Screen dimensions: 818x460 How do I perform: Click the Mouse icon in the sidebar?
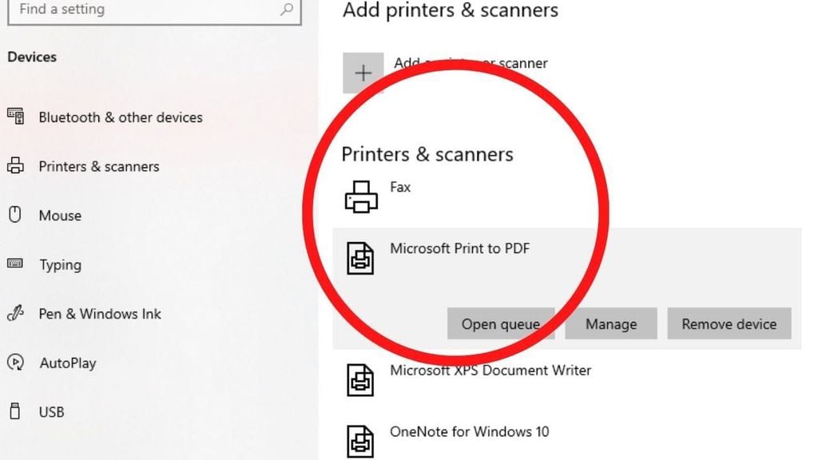[14, 215]
